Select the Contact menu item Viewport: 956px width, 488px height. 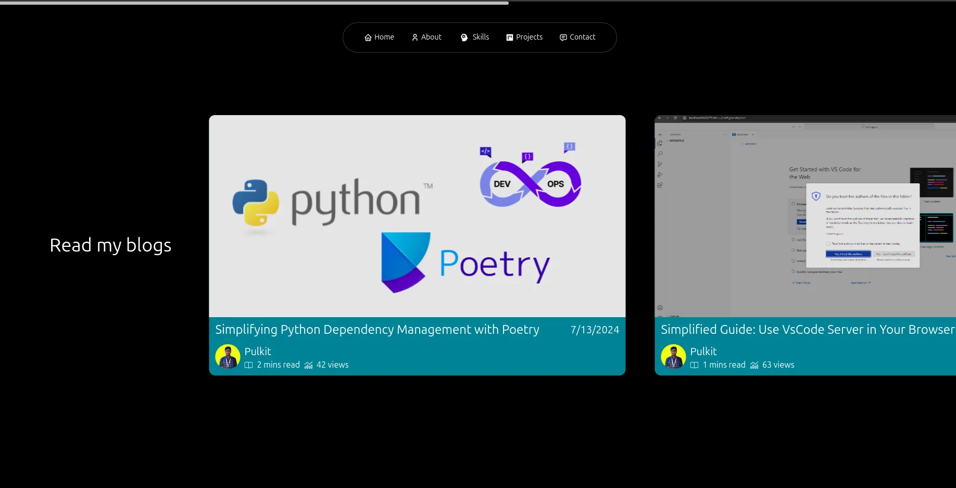[582, 37]
